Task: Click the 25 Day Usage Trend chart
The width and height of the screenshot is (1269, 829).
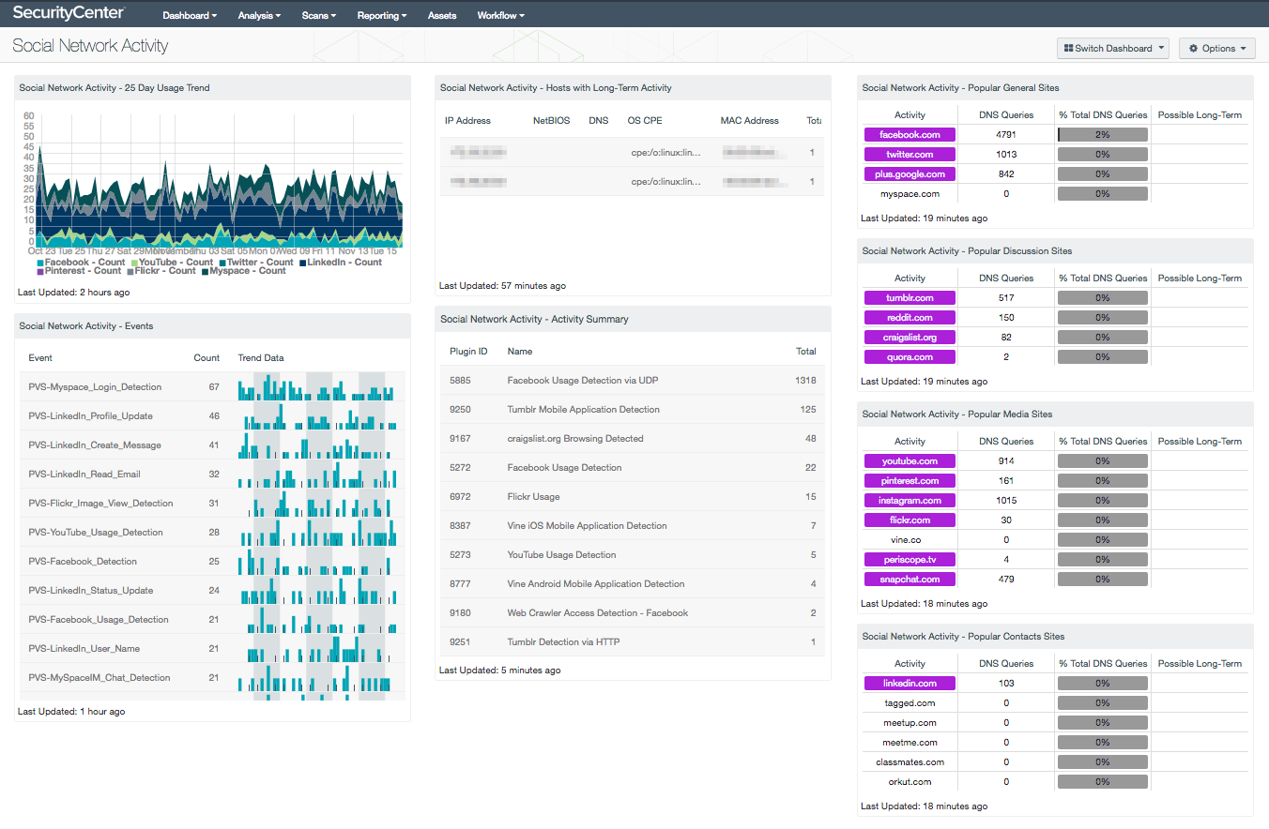Action: coord(220,179)
